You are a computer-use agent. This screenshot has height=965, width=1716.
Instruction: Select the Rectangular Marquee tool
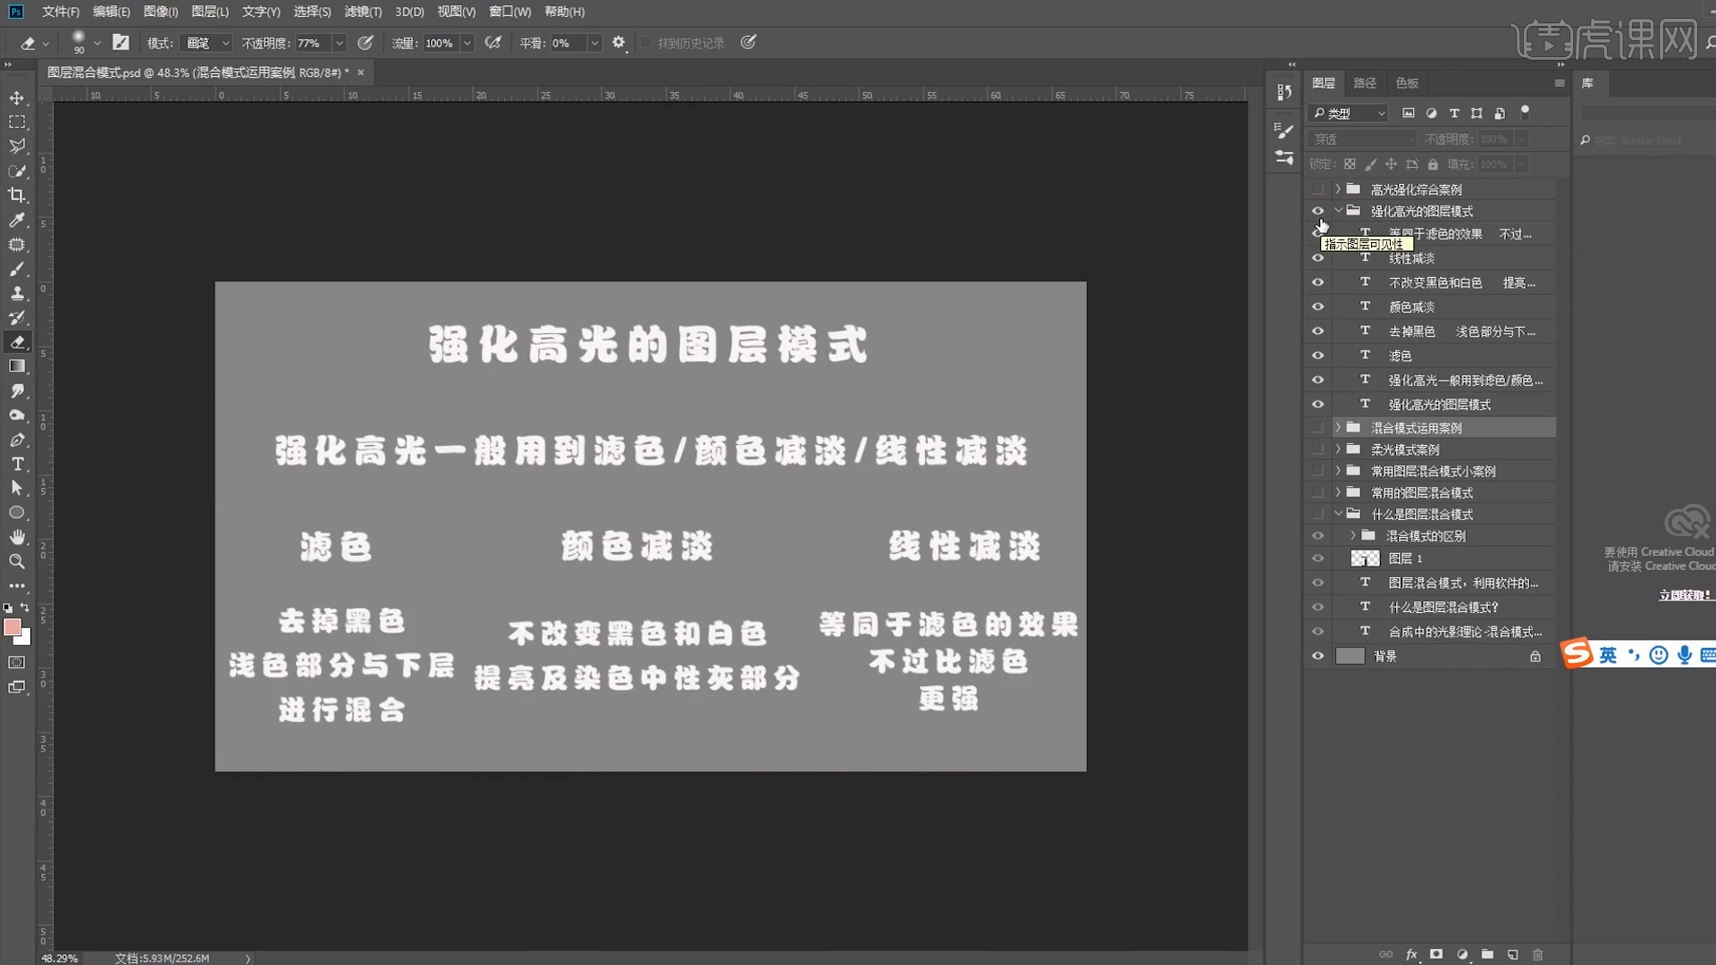[x=17, y=122]
